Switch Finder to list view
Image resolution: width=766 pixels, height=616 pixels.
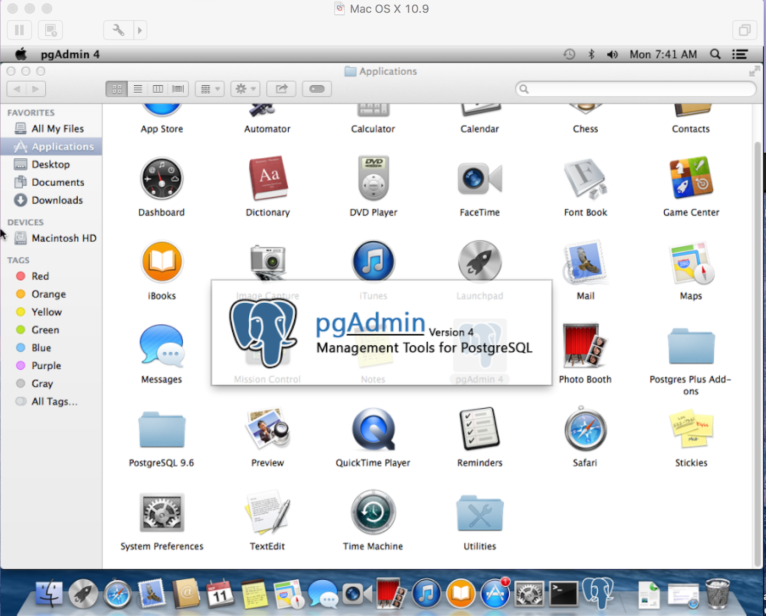coord(137,89)
